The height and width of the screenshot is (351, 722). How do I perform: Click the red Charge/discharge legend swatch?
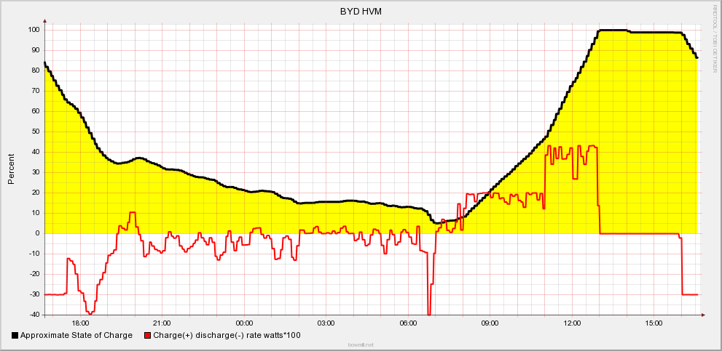[x=147, y=336]
